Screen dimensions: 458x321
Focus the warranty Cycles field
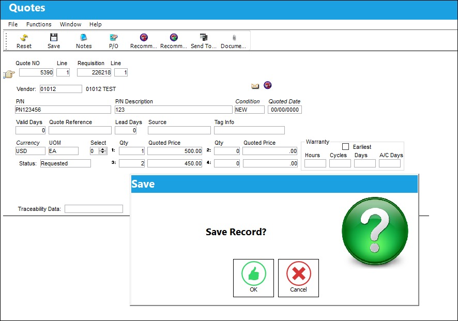click(340, 163)
